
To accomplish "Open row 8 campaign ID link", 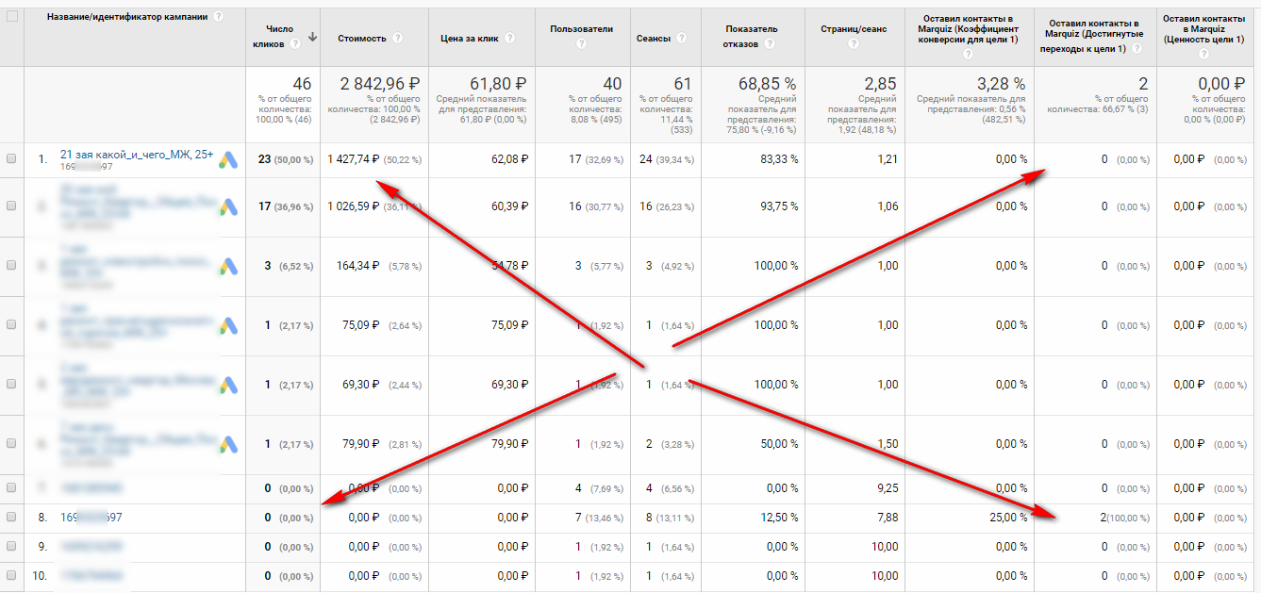I will pos(91,518).
